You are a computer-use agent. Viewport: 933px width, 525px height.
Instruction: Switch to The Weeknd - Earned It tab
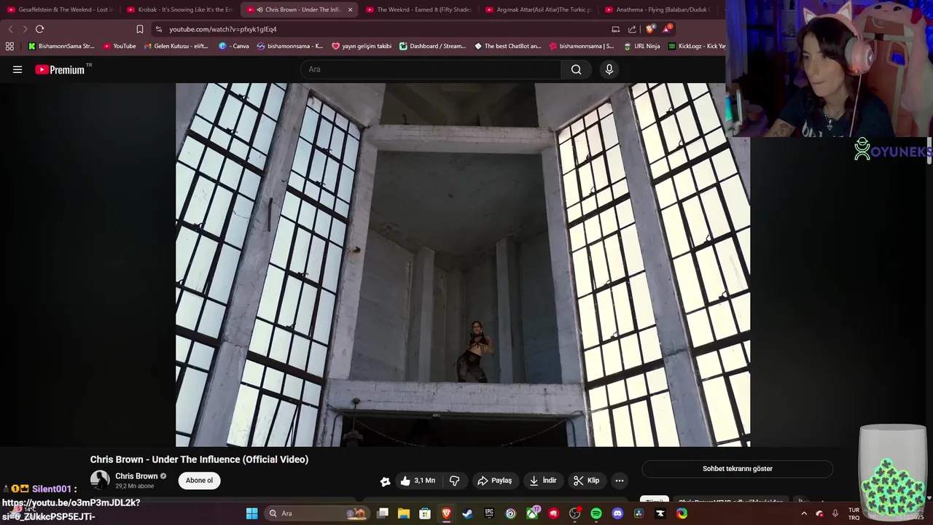pyautogui.click(x=418, y=9)
